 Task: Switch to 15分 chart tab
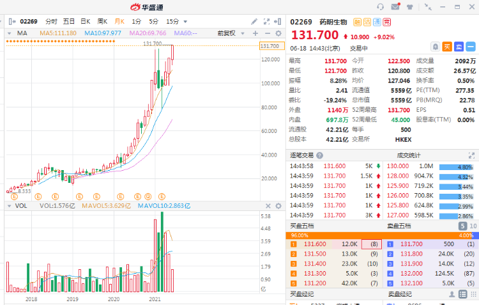pos(172,21)
